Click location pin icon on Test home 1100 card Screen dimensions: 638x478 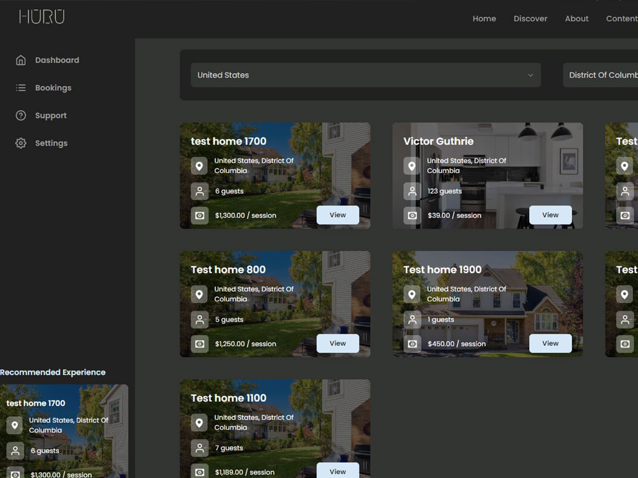pyautogui.click(x=199, y=423)
